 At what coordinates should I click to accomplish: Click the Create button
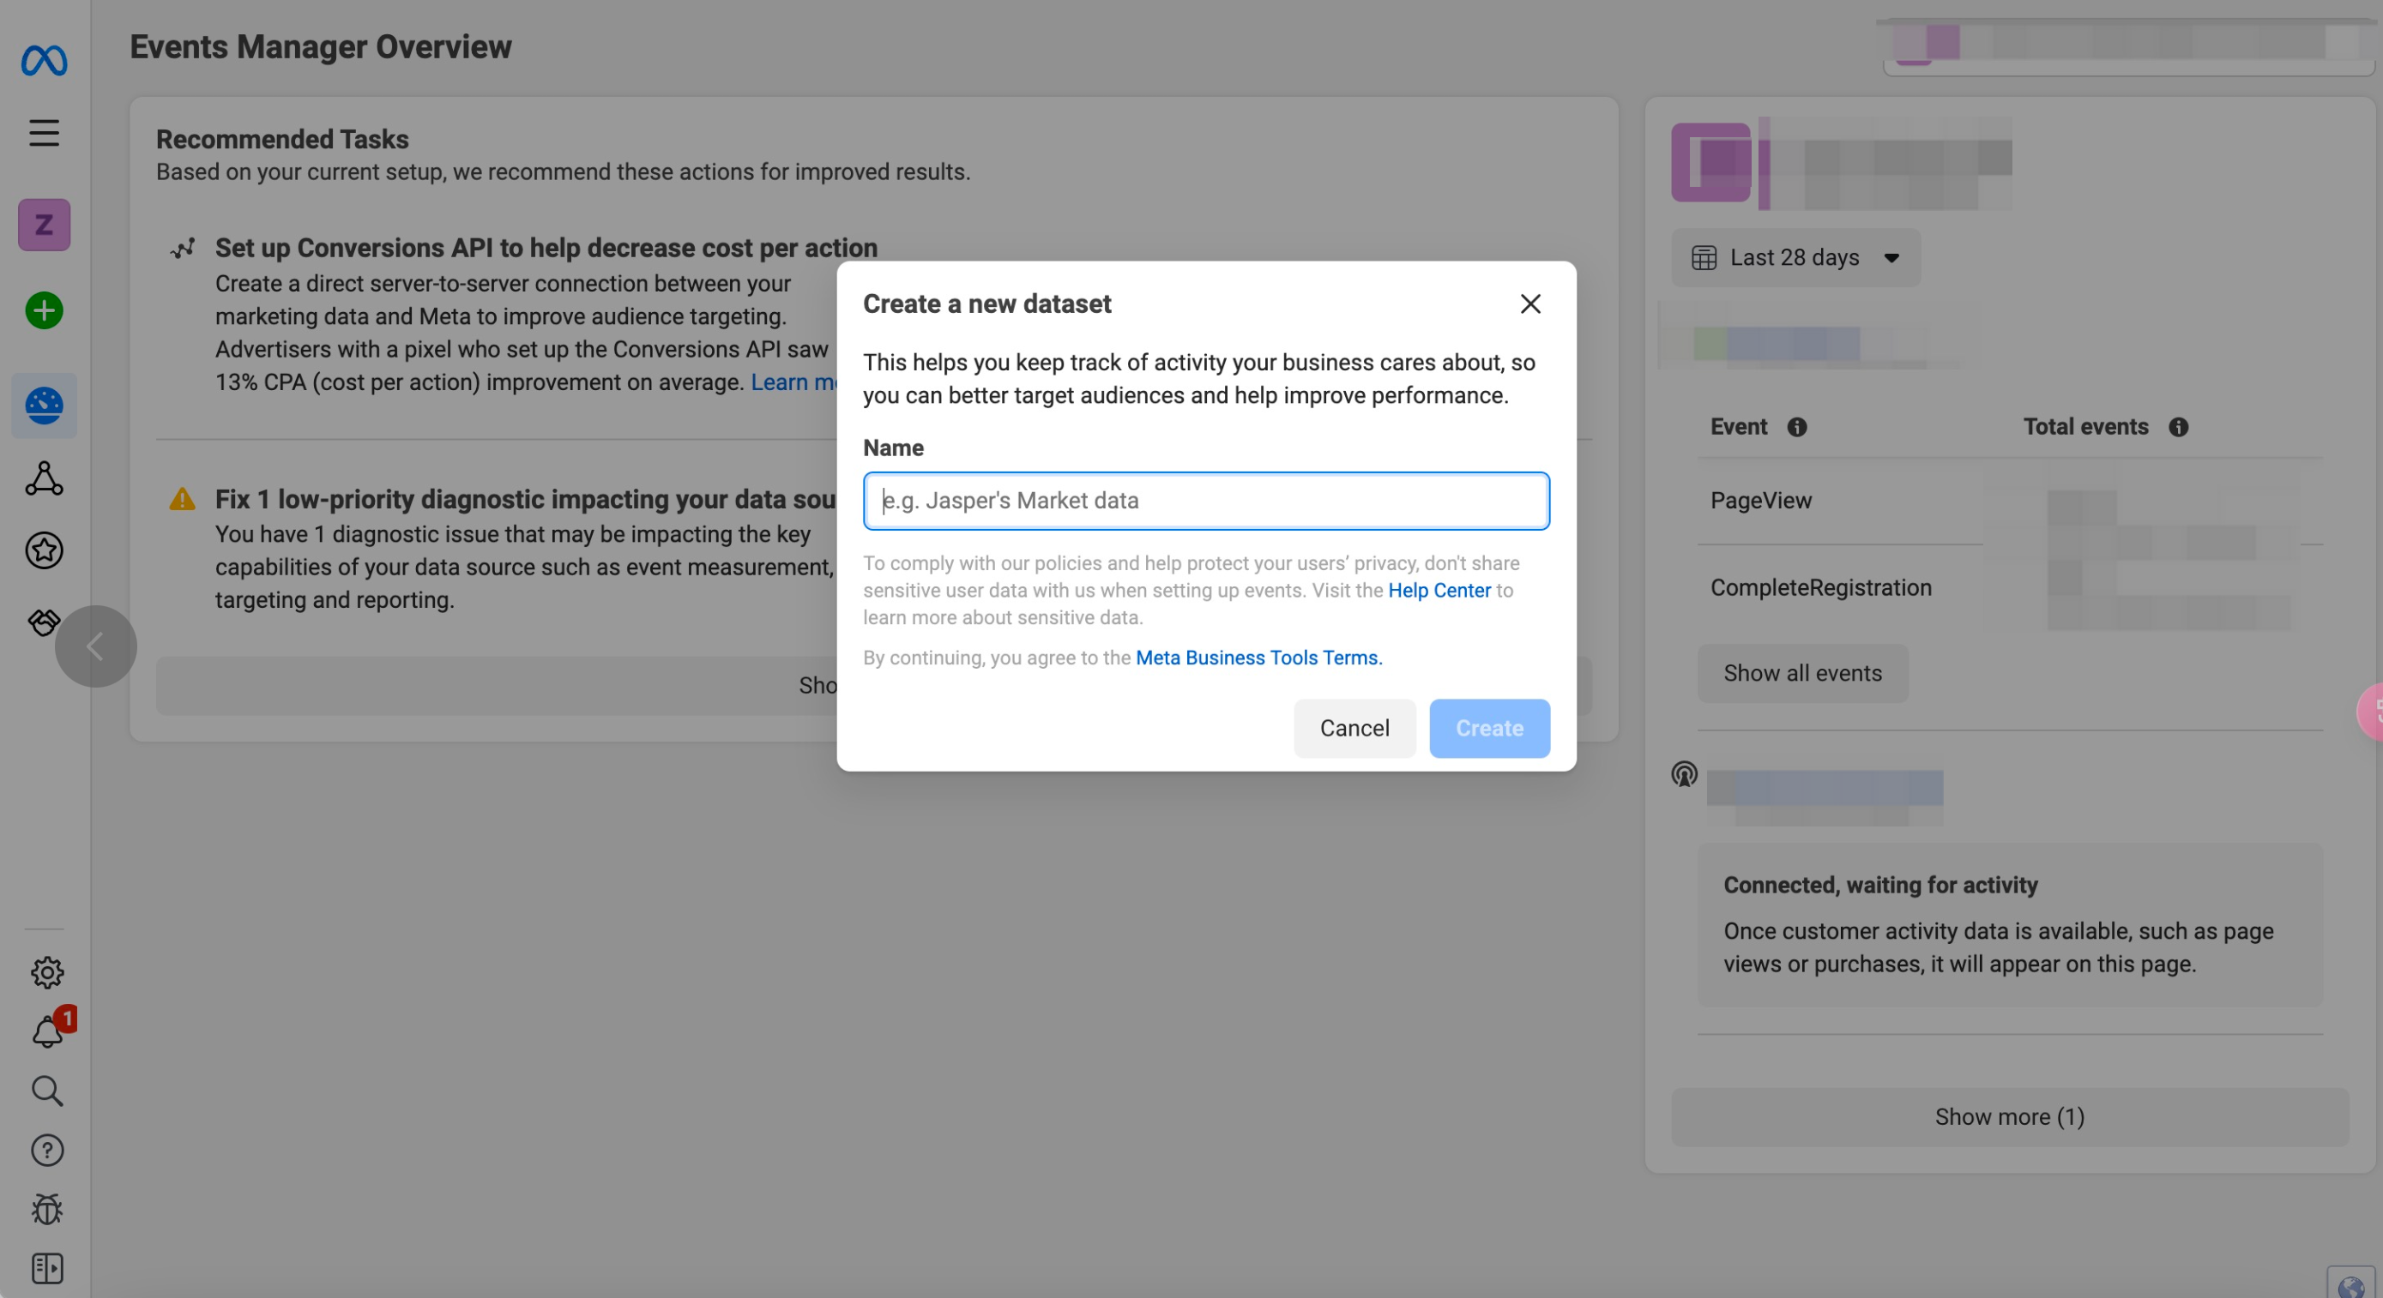1489,729
